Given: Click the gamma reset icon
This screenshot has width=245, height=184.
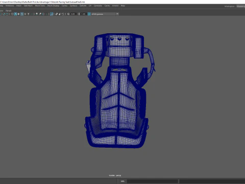Looking at the screenshot, I should pyautogui.click(x=79, y=14).
